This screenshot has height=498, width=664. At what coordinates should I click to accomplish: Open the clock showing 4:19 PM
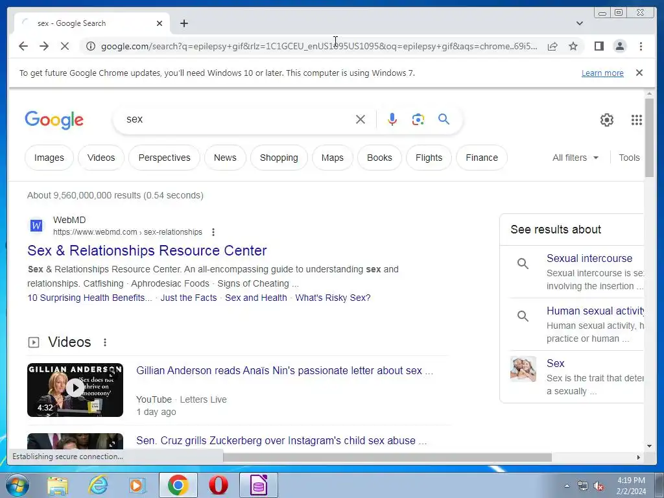click(x=631, y=486)
